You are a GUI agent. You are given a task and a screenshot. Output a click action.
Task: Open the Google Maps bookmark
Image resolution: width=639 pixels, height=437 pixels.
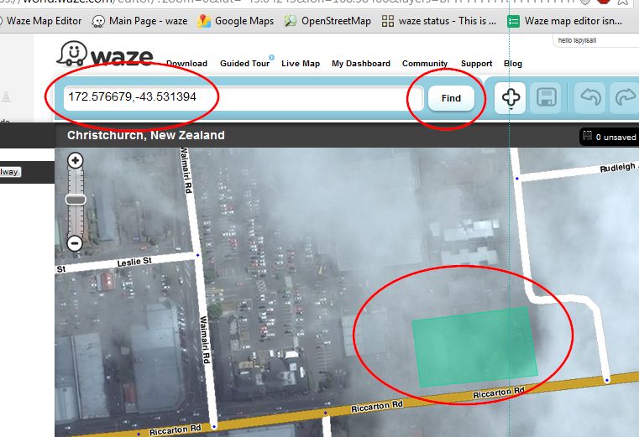(x=236, y=21)
